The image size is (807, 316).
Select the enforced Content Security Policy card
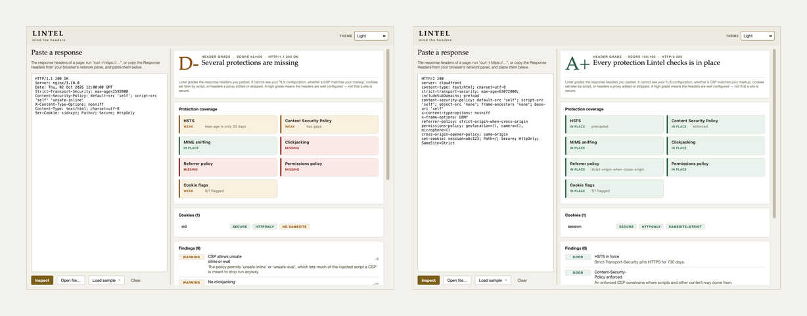(x=716, y=124)
